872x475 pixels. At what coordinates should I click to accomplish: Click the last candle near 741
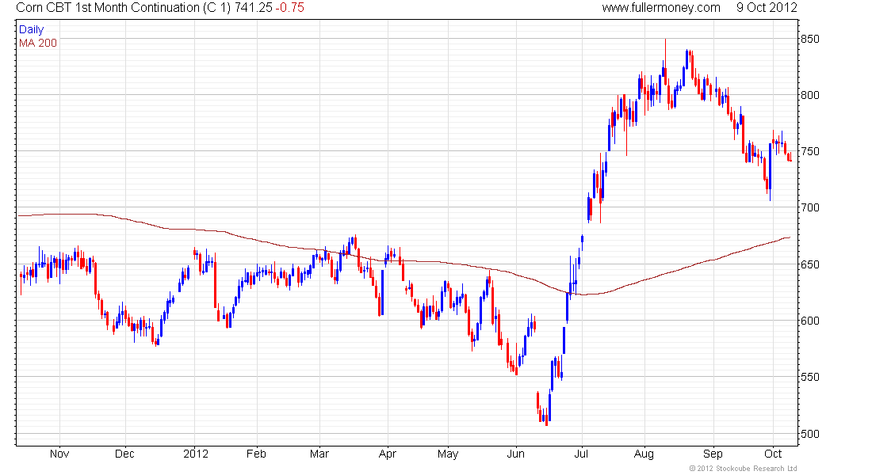[790, 158]
